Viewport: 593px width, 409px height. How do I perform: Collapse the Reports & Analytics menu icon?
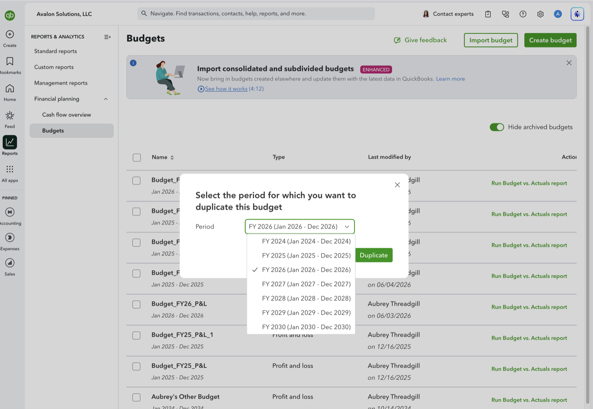tap(107, 37)
